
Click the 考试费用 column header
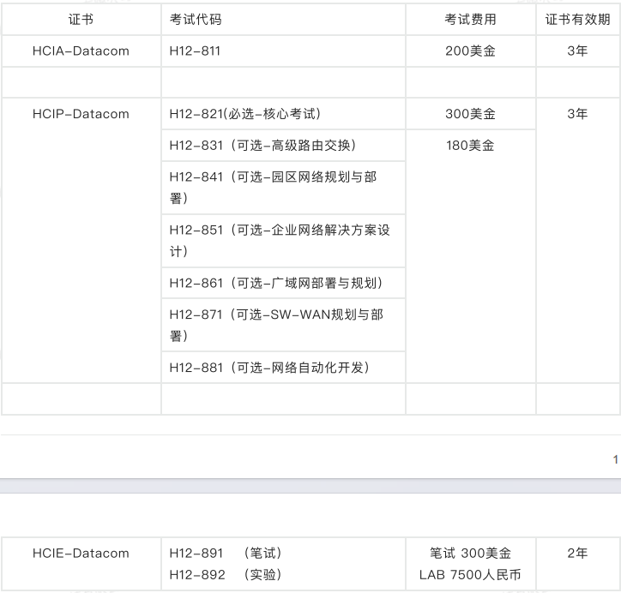[x=470, y=20]
